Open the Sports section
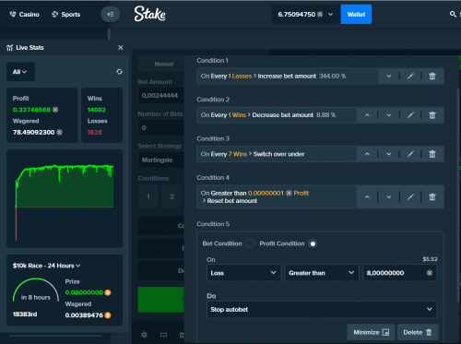Viewport: 461px width, 344px height. click(x=66, y=14)
